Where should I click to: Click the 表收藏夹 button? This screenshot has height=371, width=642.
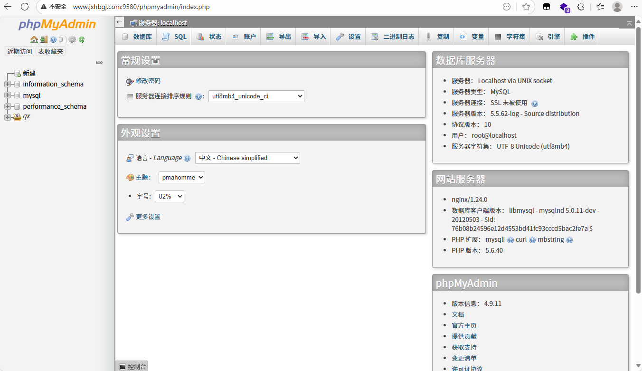50,51
